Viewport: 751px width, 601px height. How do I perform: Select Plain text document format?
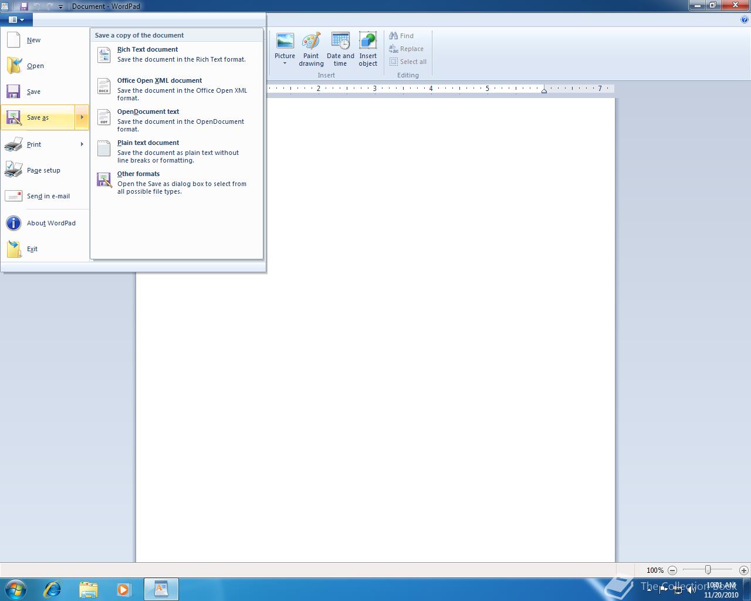176,151
